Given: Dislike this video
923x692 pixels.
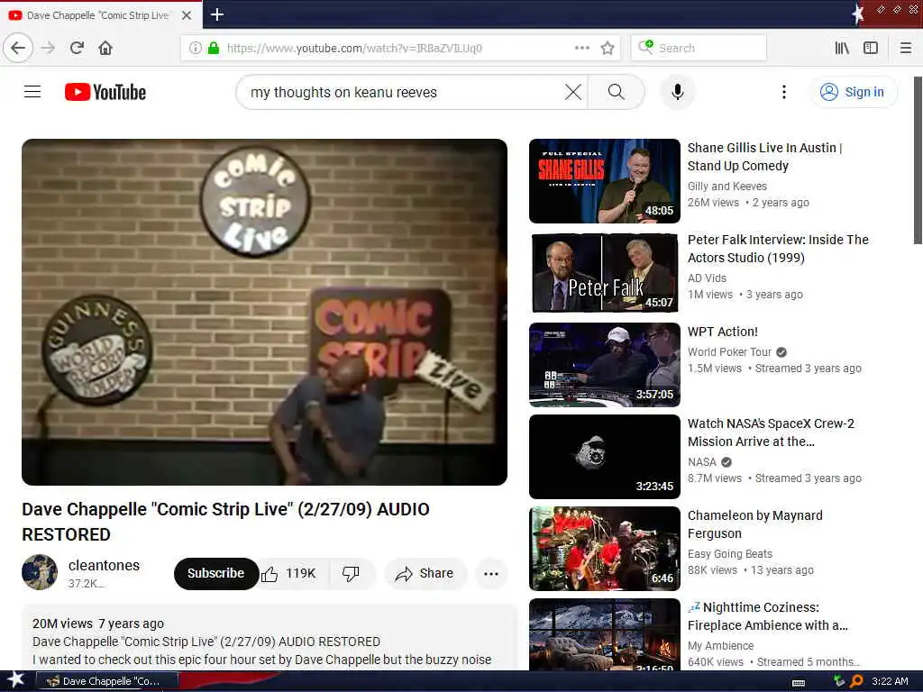Looking at the screenshot, I should (351, 573).
